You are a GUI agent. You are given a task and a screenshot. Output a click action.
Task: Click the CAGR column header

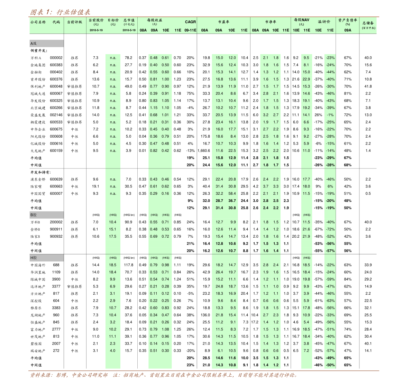click(x=190, y=22)
